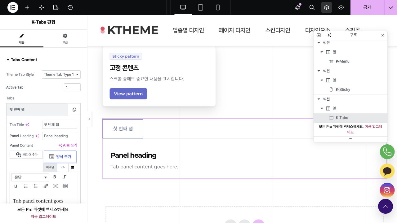The width and height of the screenshot is (397, 223).
Task: Click the KTHEME site logo
Action: (x=129, y=30)
